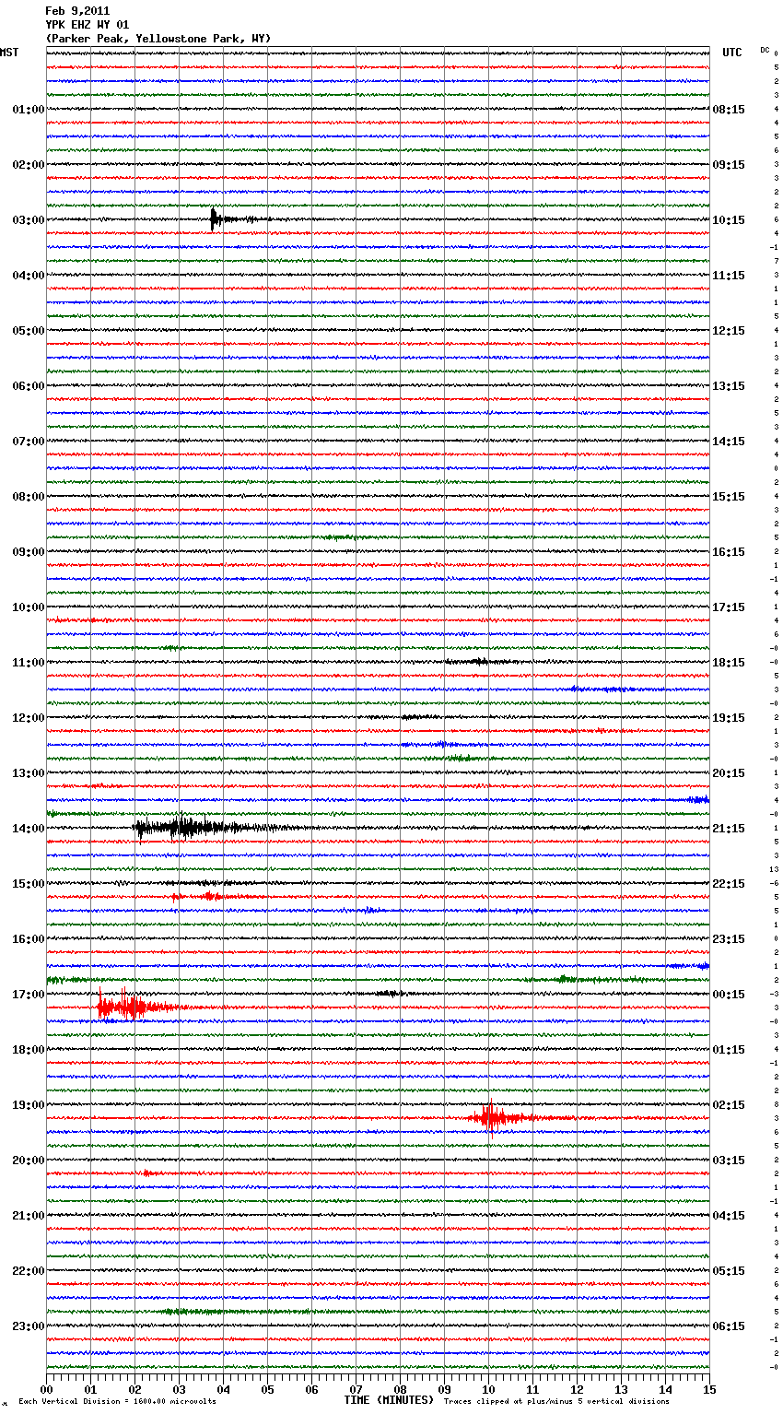The width and height of the screenshot is (783, 1414).
Task: Select the 09:00 MST time label
Action: [x=29, y=552]
